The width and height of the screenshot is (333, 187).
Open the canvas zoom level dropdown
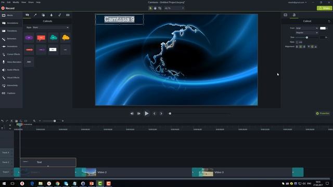[174, 8]
